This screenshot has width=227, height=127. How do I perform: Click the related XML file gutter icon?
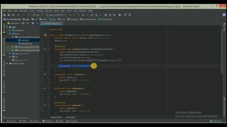[x=45, y=35]
